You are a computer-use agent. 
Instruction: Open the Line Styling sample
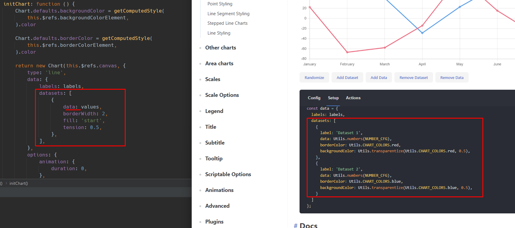pos(219,33)
